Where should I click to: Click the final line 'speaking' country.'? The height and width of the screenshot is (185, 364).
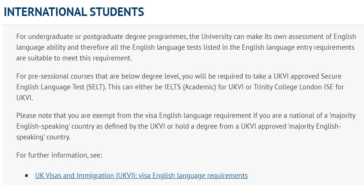point(43,137)
